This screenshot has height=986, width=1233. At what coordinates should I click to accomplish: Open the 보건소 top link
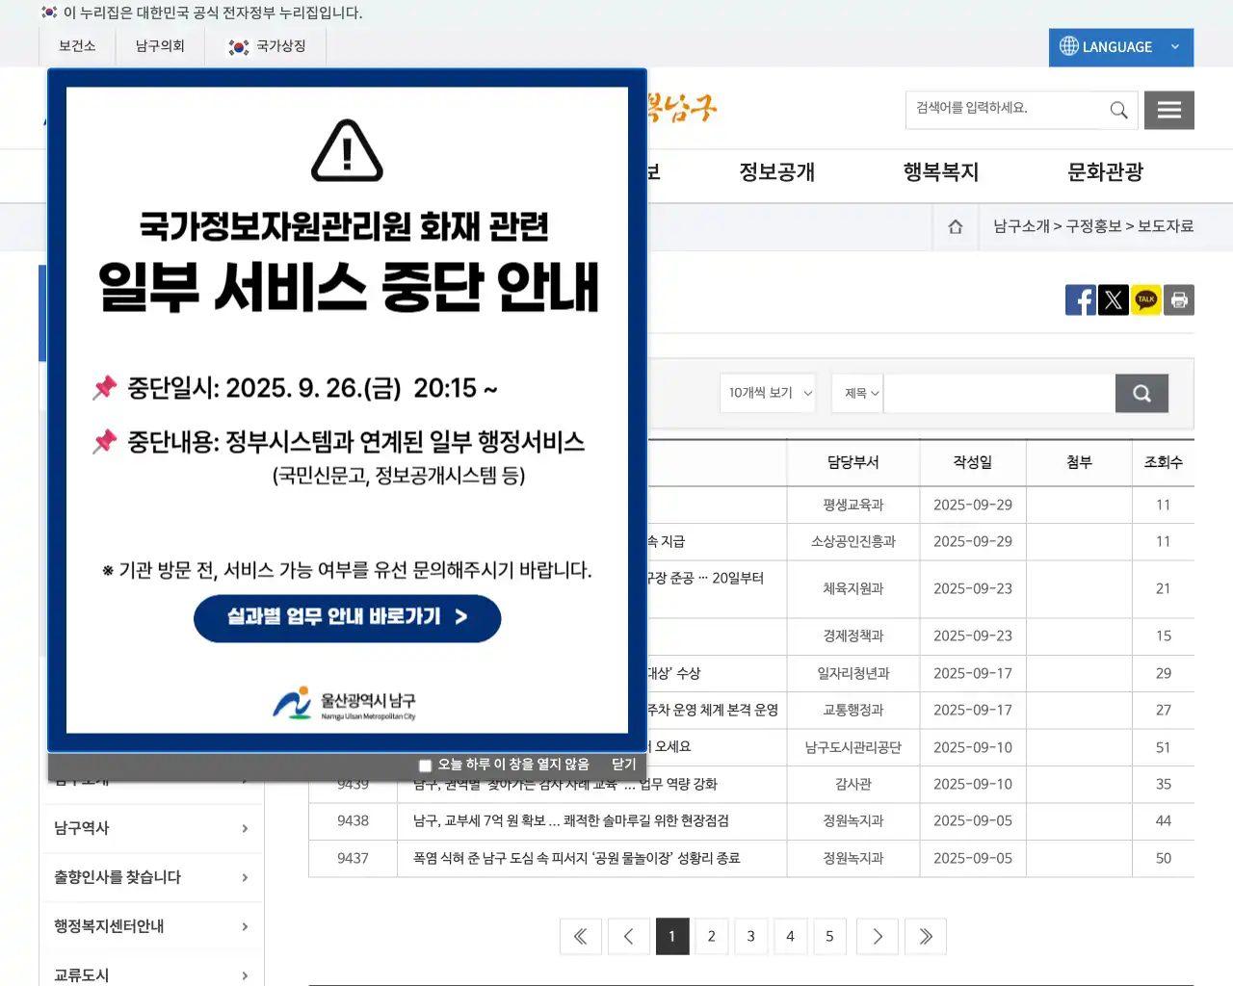pos(77,46)
